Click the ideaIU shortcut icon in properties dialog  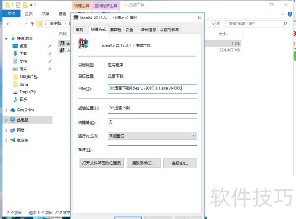[83, 44]
